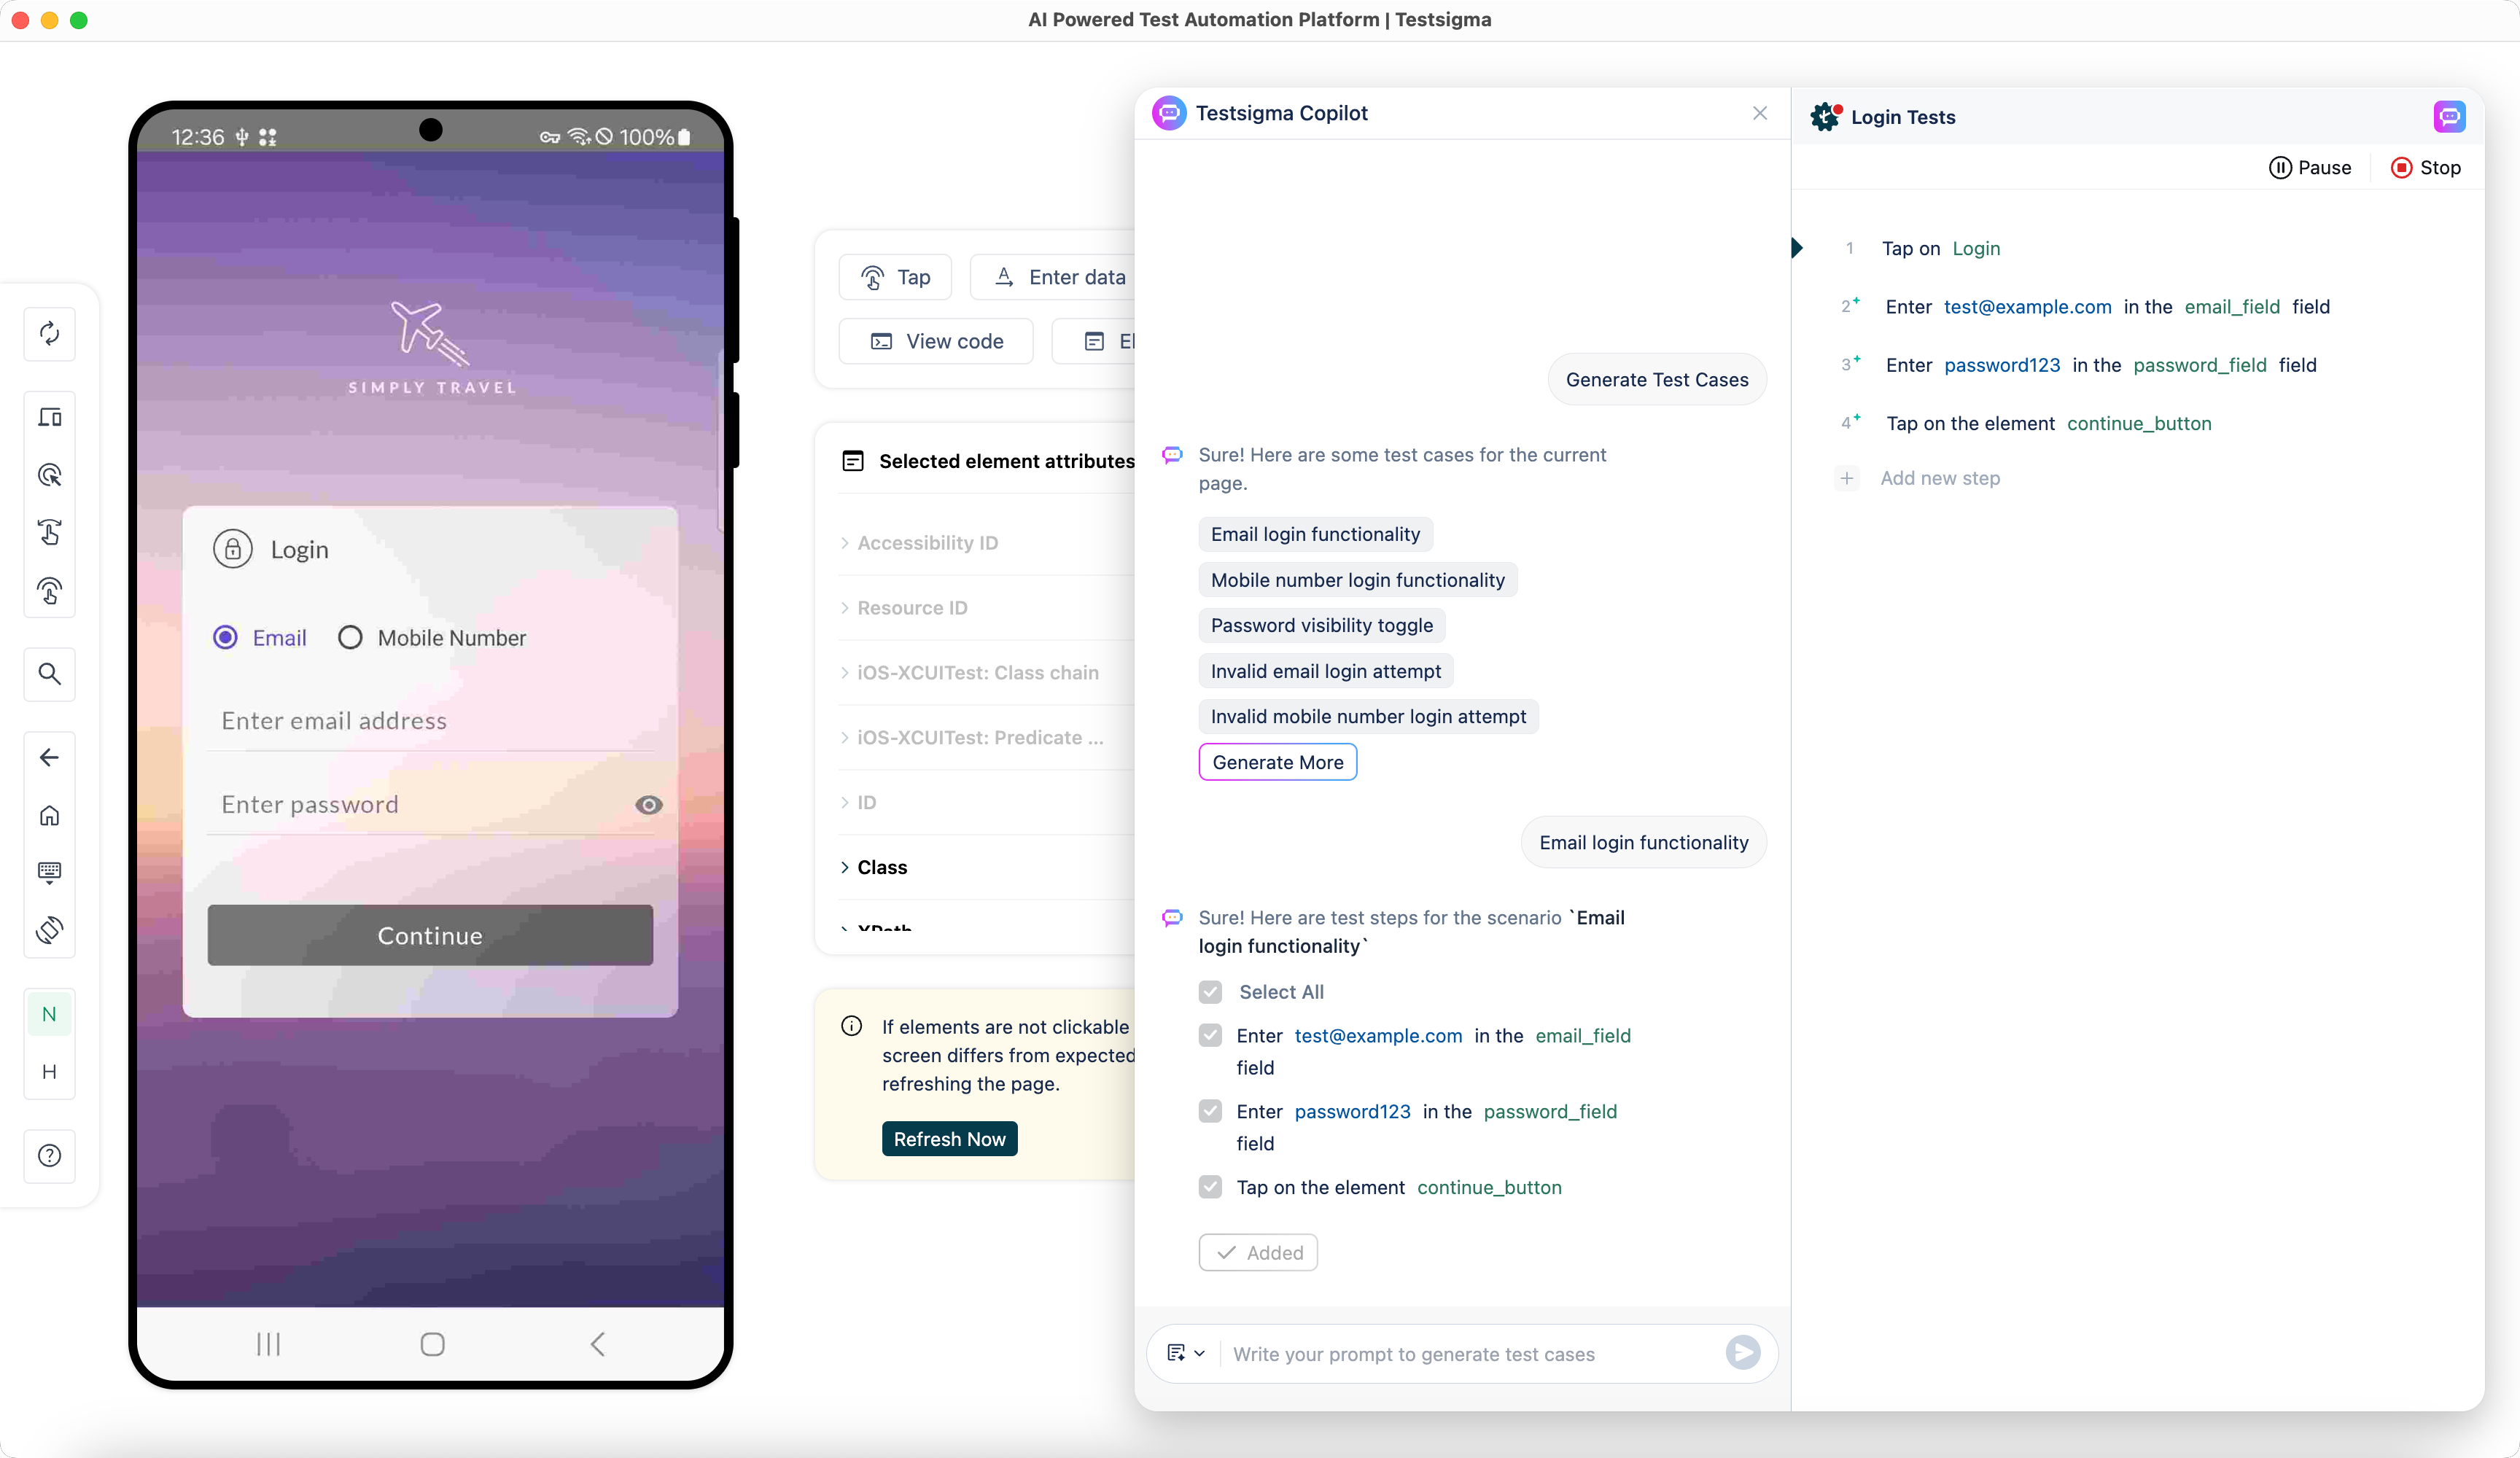Viewport: 2520px width, 1458px height.
Task: Click the rotate device icon
Action: (49, 930)
